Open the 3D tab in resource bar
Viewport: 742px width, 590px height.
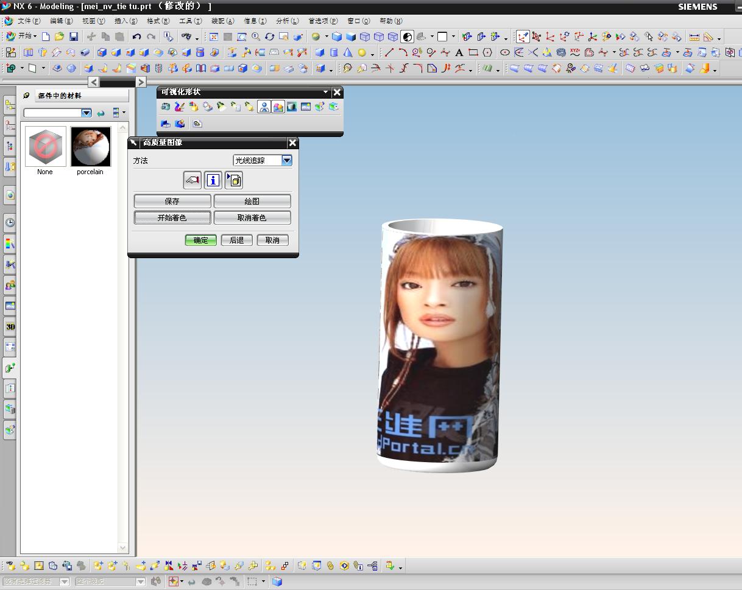coord(10,326)
